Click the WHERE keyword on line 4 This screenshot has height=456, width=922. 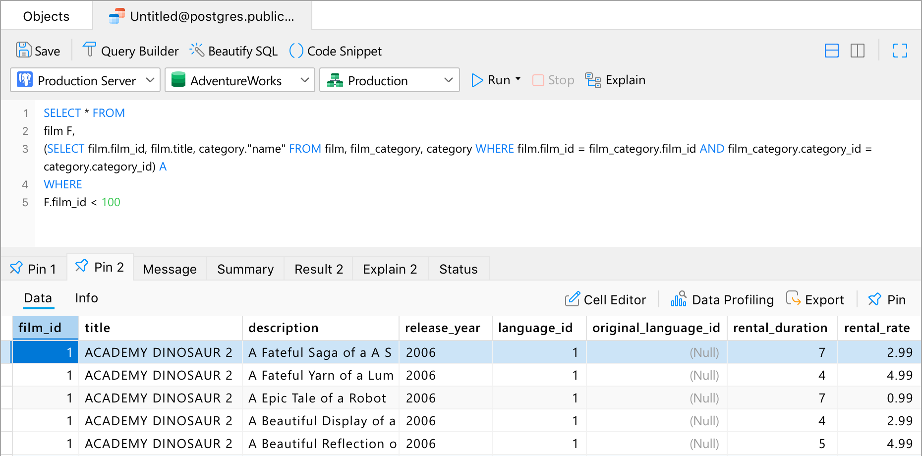coord(63,184)
